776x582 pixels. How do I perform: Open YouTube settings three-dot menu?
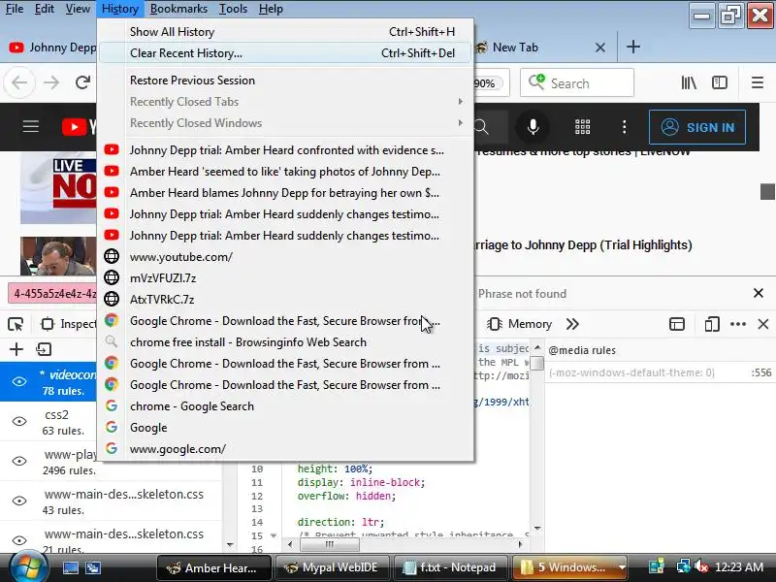(x=624, y=127)
